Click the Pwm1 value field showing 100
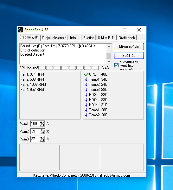 pyautogui.click(x=35, y=124)
